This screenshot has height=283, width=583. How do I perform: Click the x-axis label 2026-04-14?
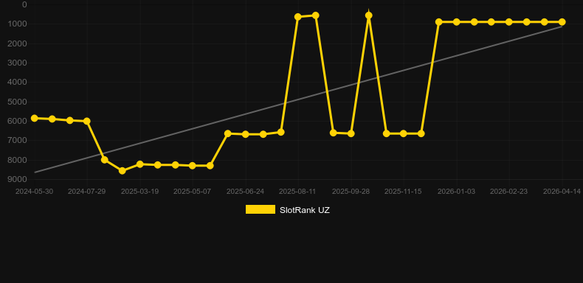click(562, 192)
